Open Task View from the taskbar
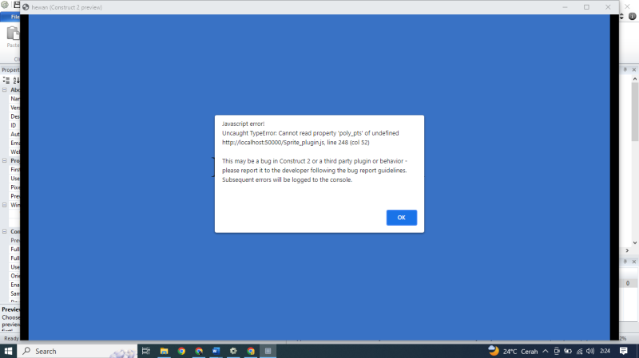Screen dimensions: 639x358 click(x=146, y=351)
